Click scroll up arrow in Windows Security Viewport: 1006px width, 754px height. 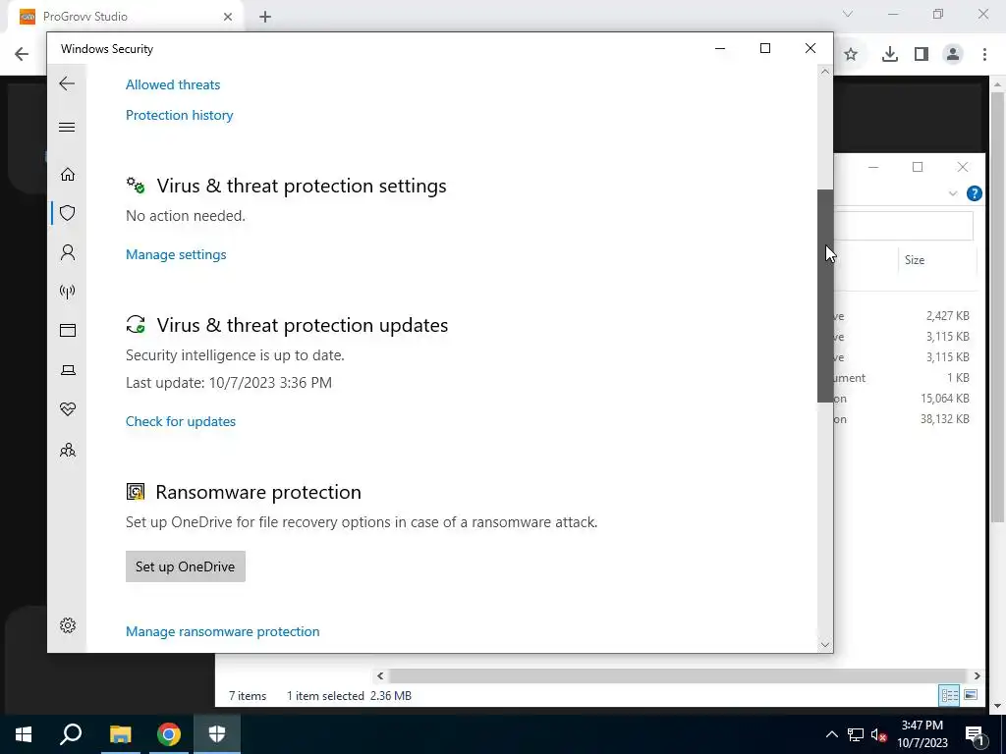click(x=825, y=72)
